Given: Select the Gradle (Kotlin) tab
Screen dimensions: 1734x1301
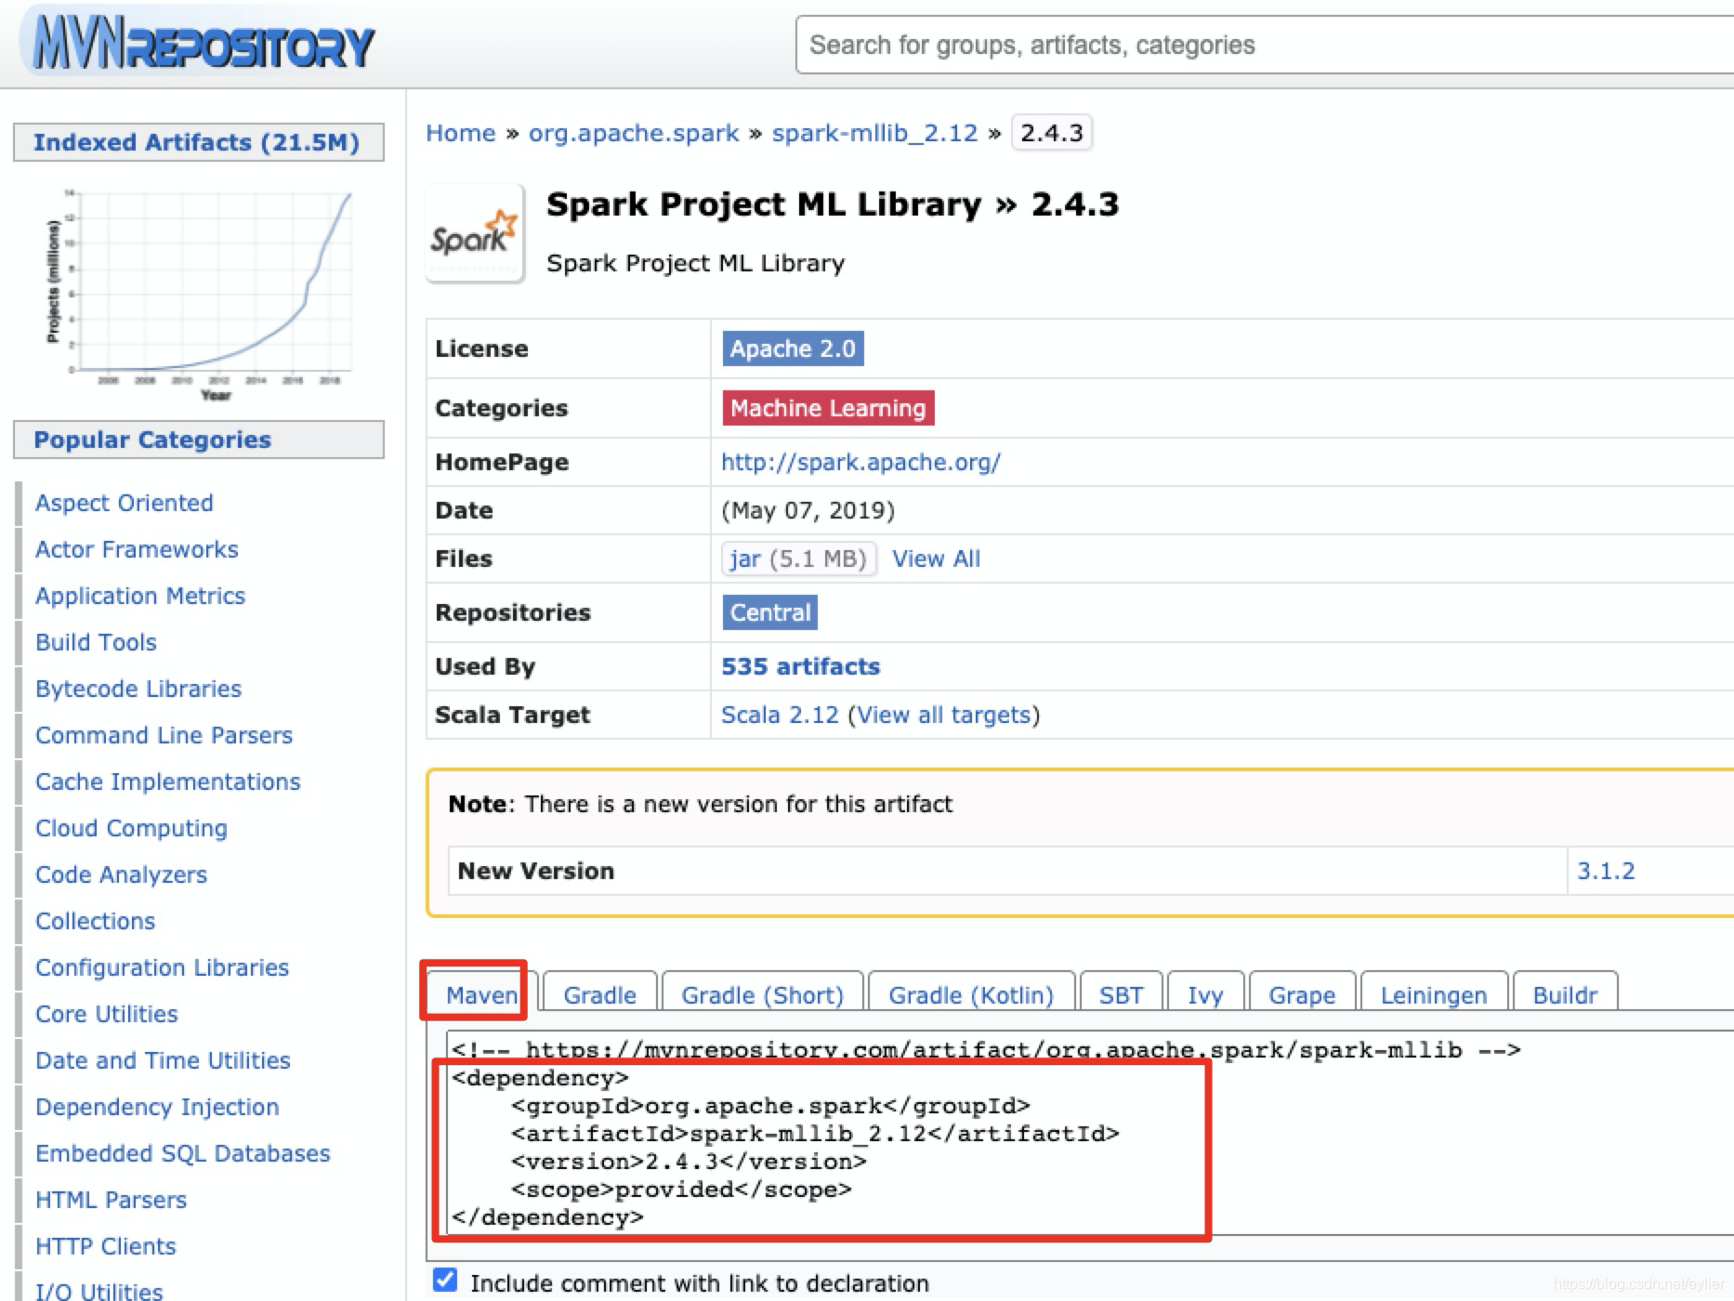Looking at the screenshot, I should 970,994.
